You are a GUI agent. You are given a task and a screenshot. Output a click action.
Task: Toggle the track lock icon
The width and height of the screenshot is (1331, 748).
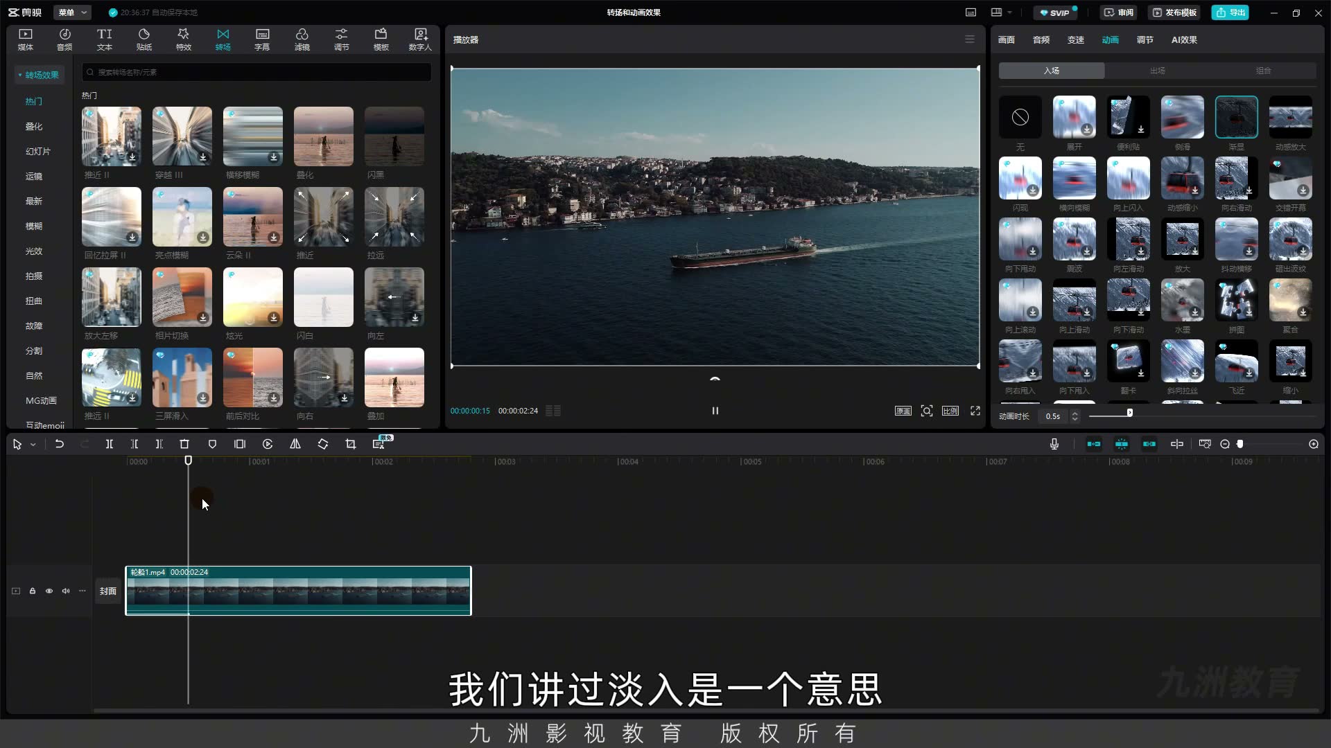pos(33,591)
